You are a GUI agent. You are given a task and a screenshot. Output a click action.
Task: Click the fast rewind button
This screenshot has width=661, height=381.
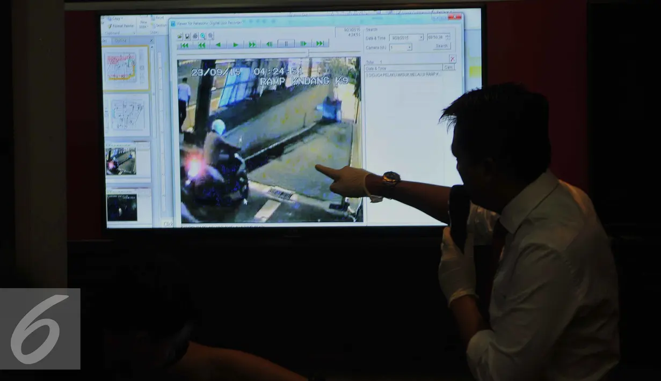click(x=201, y=45)
